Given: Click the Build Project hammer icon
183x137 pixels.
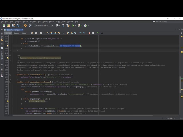Looking at the screenshot, I should tap(63, 25).
